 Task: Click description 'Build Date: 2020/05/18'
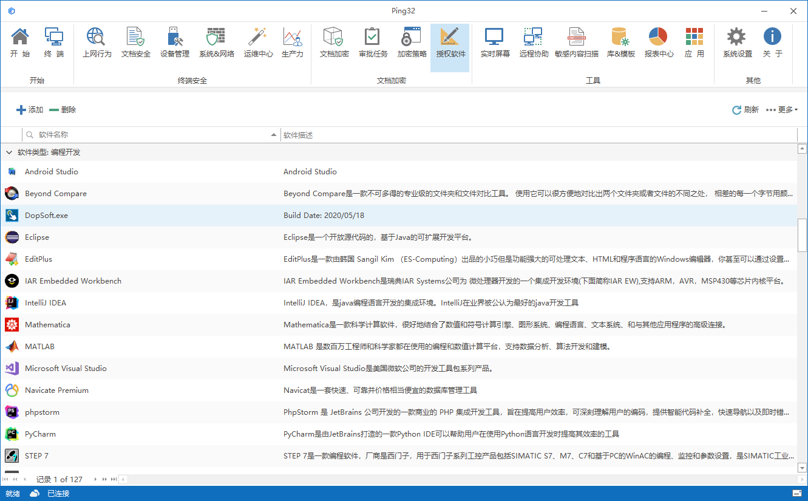[x=324, y=216]
